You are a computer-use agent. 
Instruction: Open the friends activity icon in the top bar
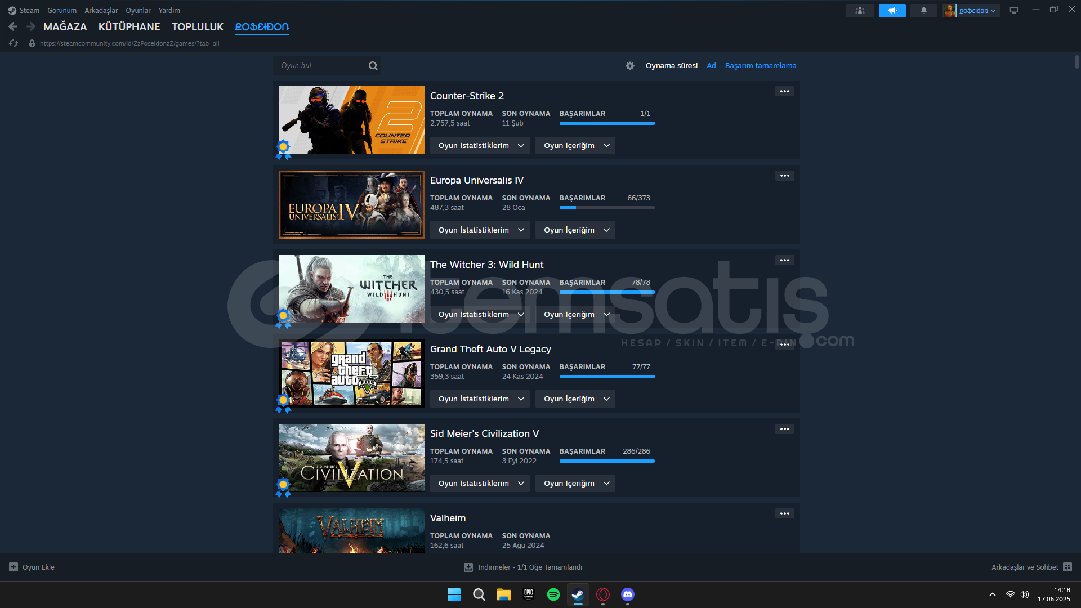tap(860, 11)
